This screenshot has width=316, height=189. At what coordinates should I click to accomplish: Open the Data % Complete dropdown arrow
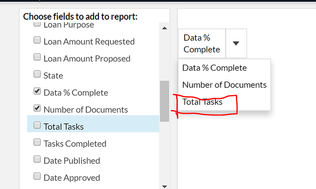[x=236, y=43]
